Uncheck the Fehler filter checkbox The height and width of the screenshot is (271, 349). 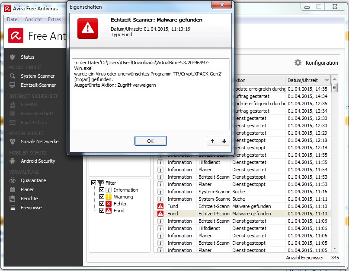[x=102, y=204]
